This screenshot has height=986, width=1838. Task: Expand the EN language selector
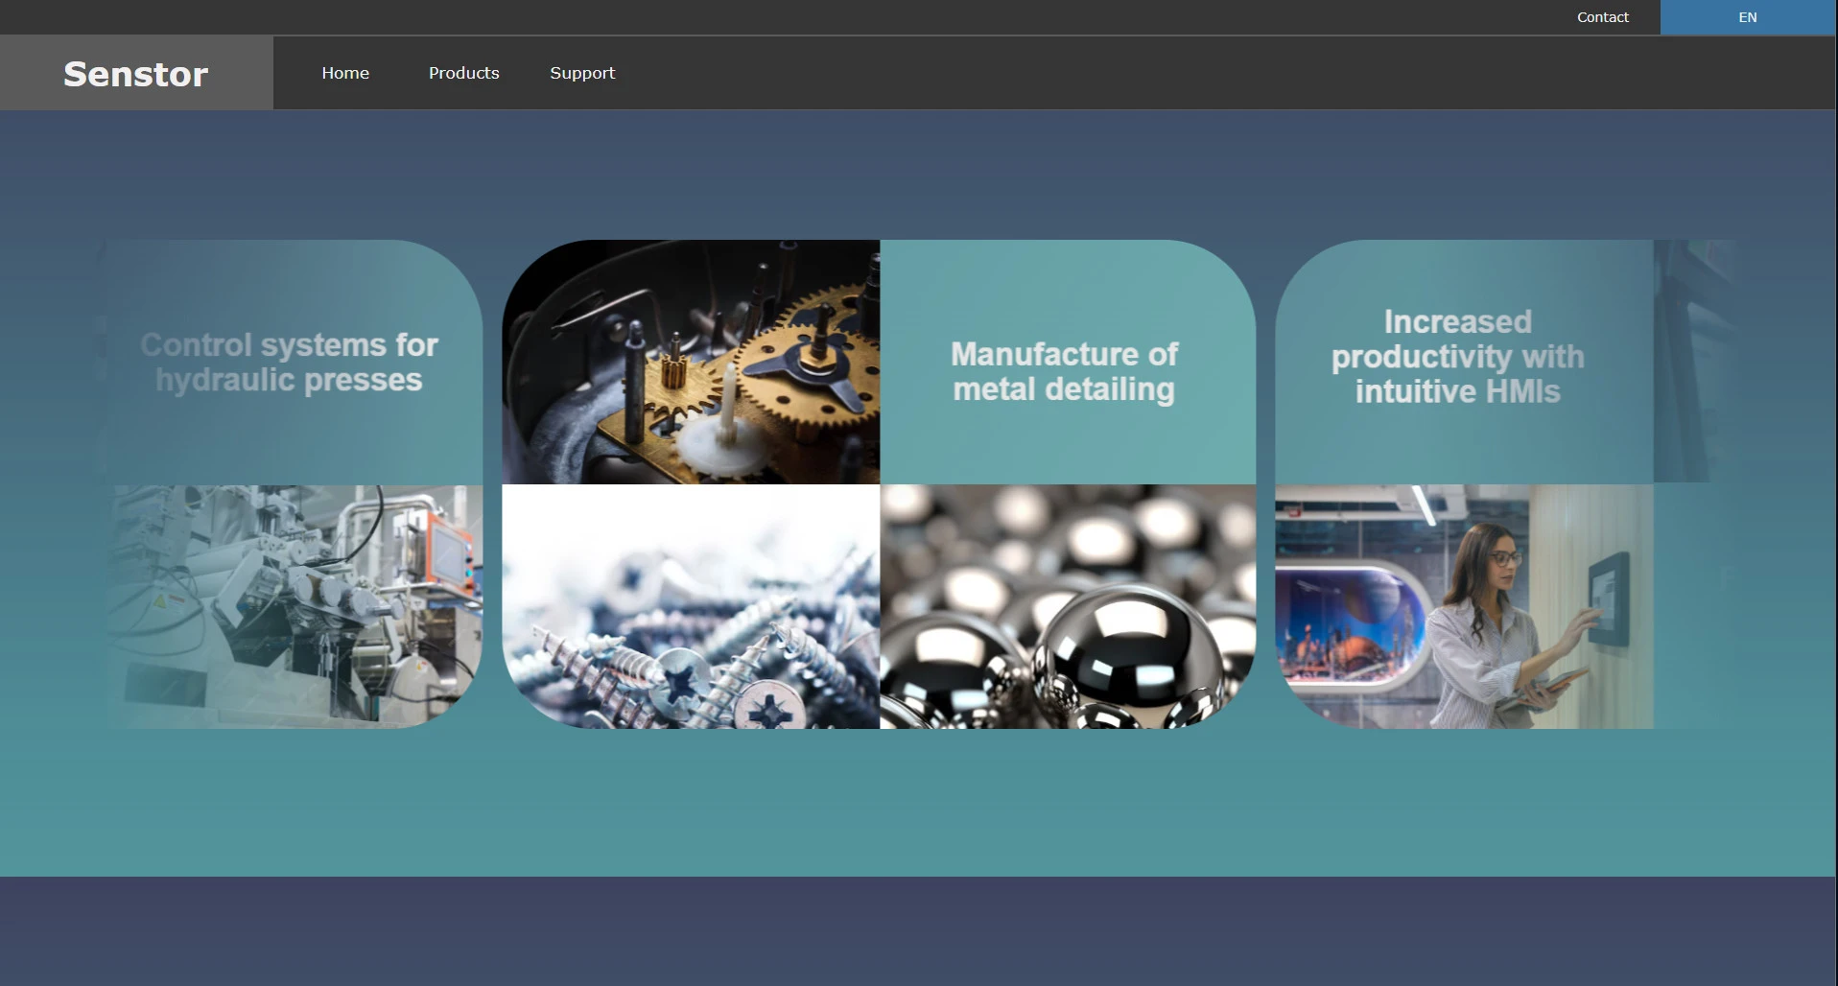click(x=1747, y=17)
